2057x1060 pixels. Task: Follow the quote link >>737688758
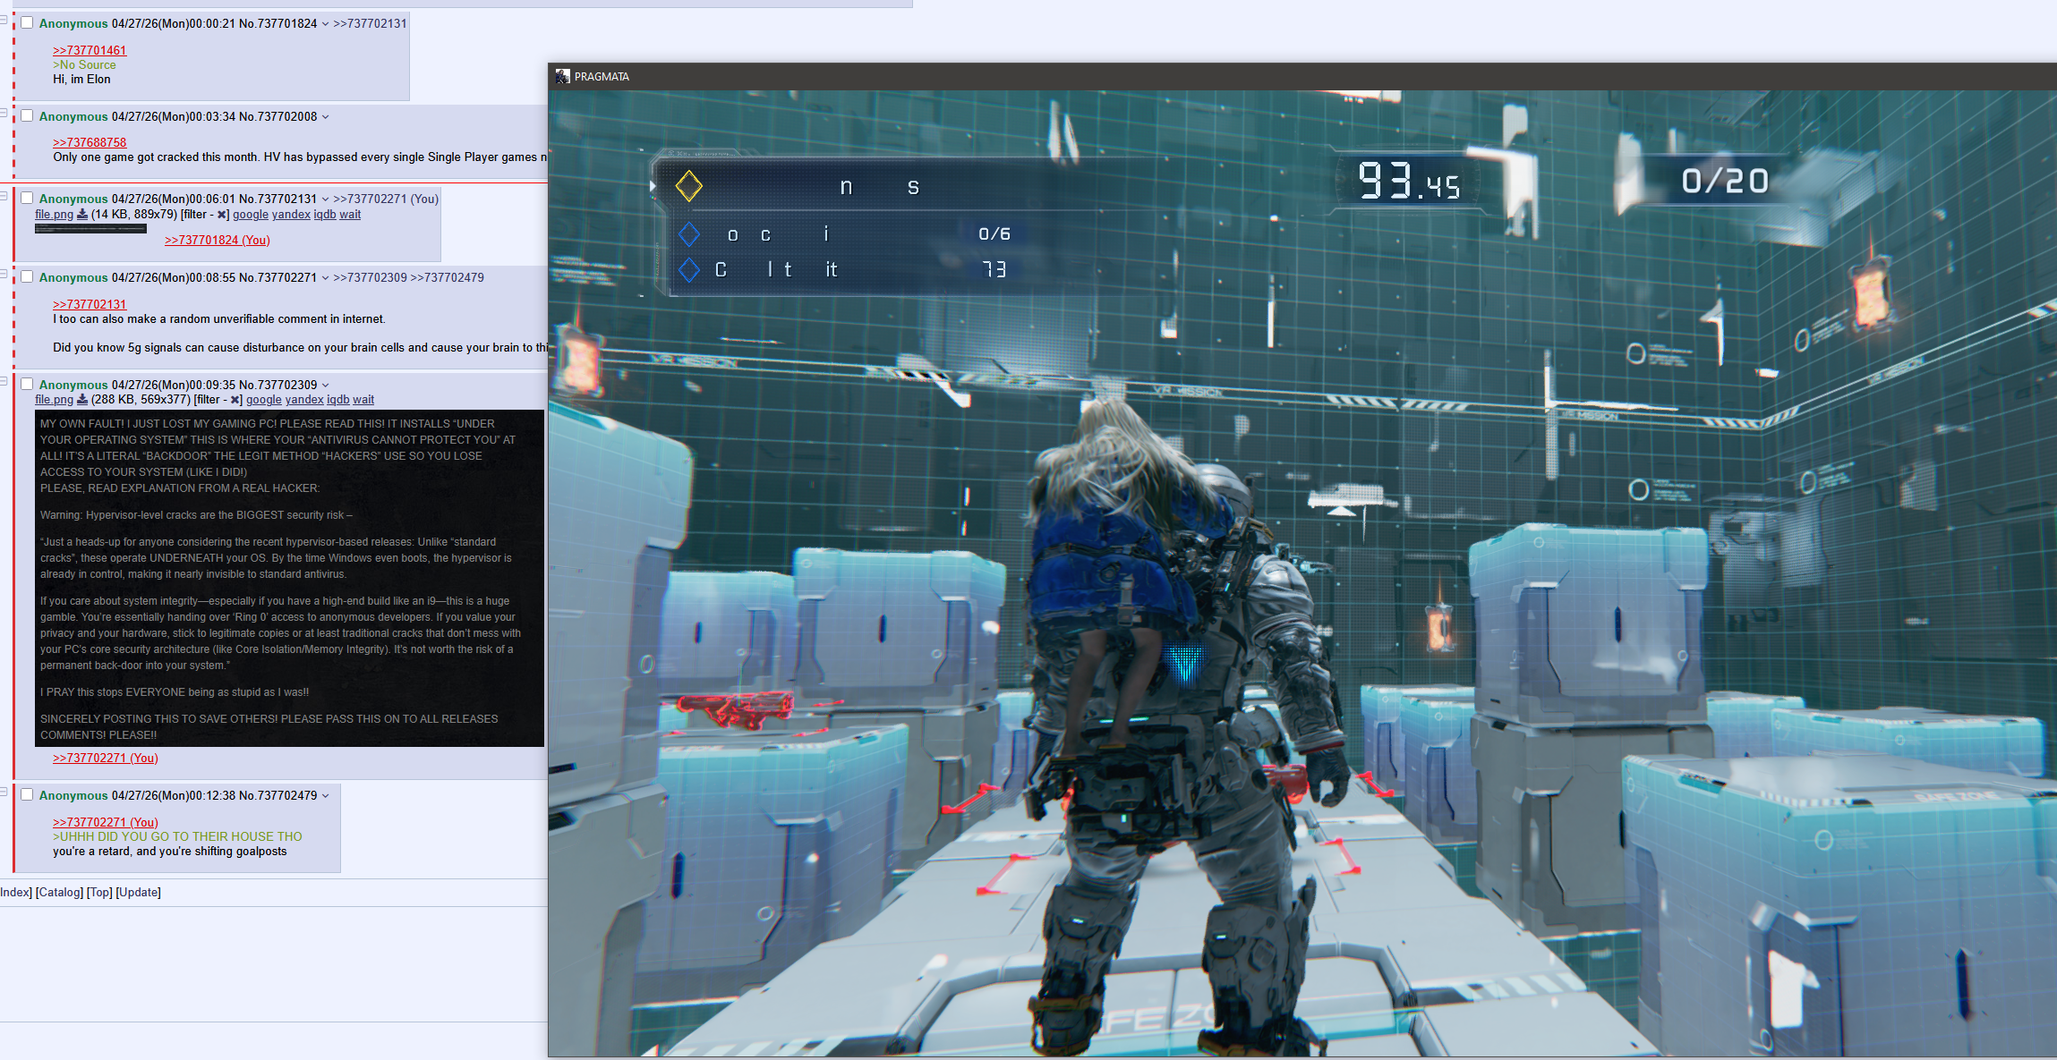pos(90,142)
